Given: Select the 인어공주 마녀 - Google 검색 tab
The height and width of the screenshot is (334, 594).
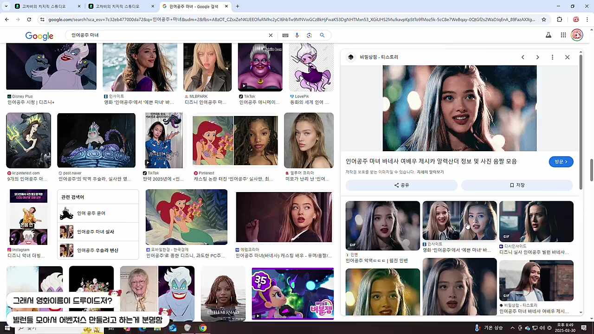Looking at the screenshot, I should click(194, 6).
